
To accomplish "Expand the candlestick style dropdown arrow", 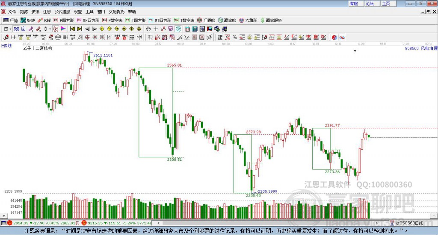I will (50, 29).
